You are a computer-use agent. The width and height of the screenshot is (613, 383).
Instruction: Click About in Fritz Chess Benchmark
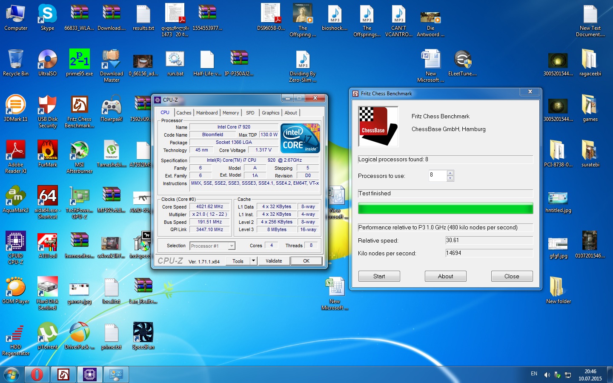pyautogui.click(x=445, y=276)
